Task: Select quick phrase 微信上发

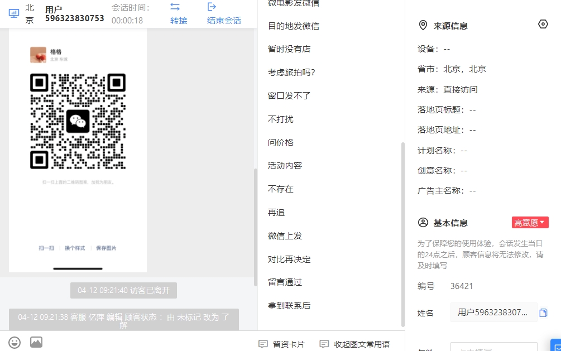Action: click(x=285, y=236)
